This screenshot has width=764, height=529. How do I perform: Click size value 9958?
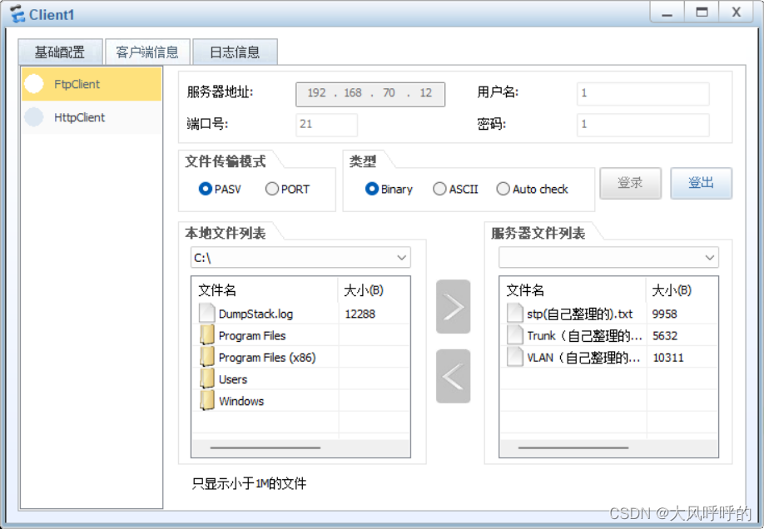click(x=665, y=314)
